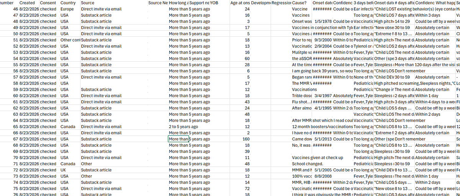460x196 pixels.
Task: Click the "Came dow" cause cell in row 67
Action: click(x=302, y=139)
